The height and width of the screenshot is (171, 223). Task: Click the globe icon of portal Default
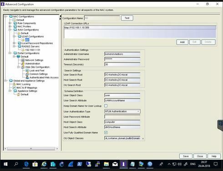tap(19, 56)
